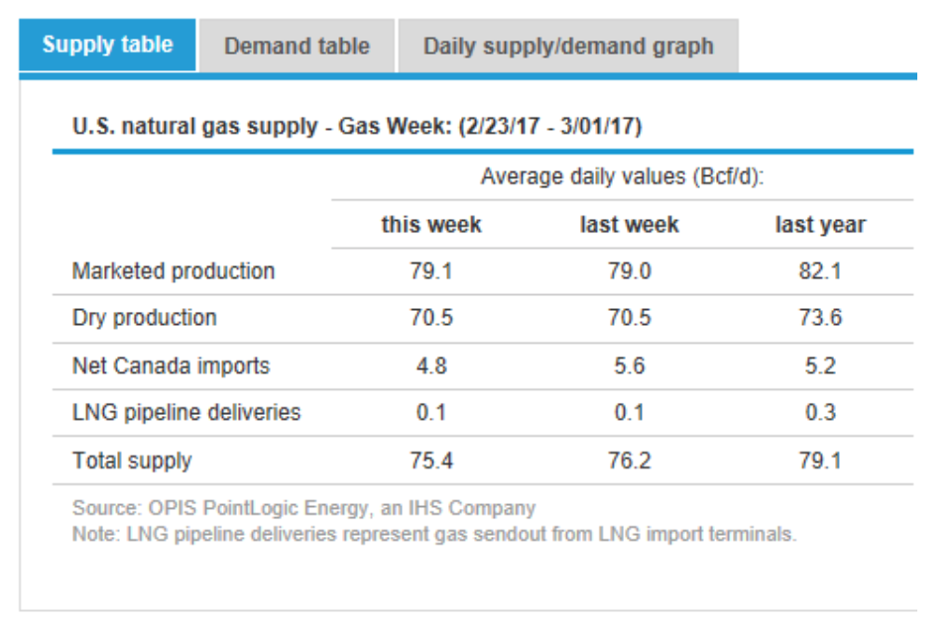Select the Marketed production row label
The height and width of the screenshot is (620, 952).
click(174, 271)
